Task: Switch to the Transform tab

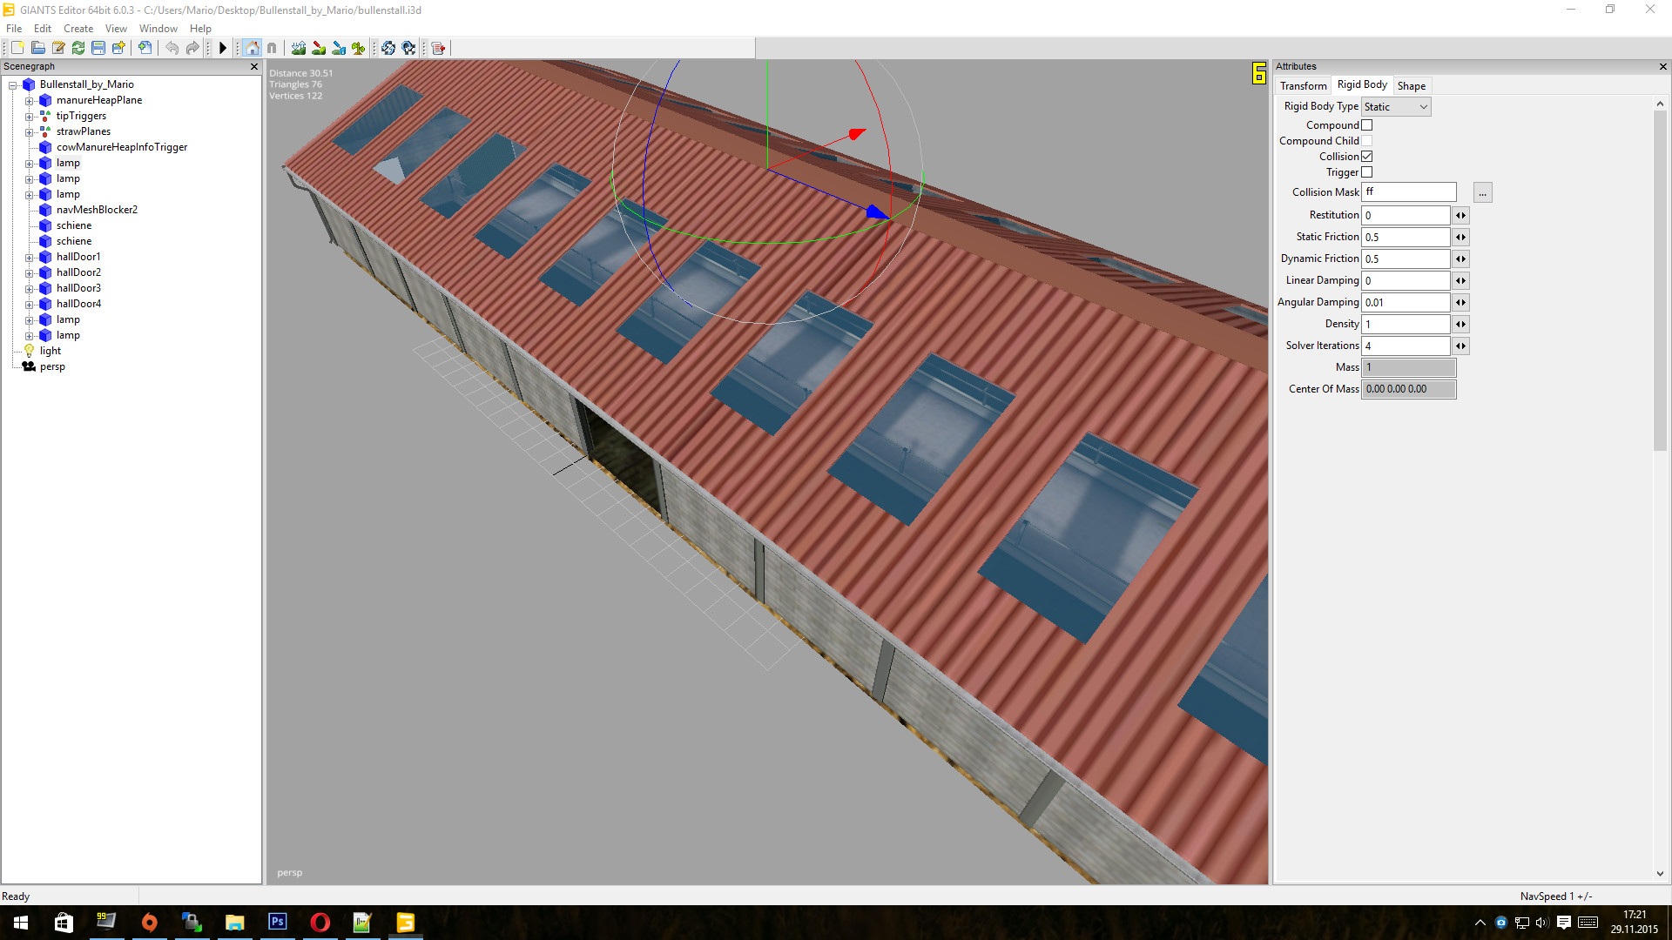Action: [1303, 85]
